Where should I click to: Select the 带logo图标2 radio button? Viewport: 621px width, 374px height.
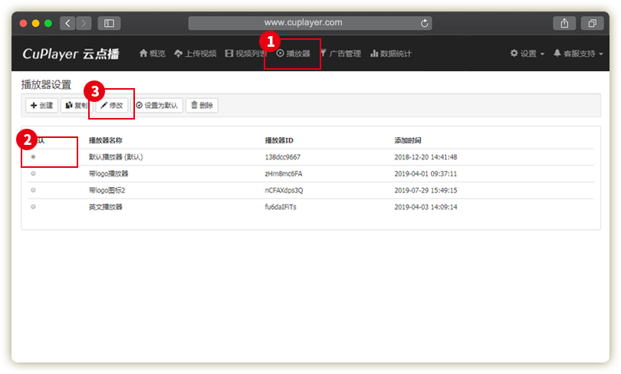tap(33, 190)
